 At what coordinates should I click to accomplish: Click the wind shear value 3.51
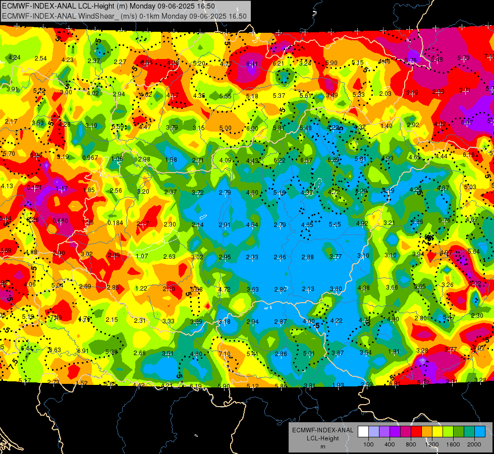tap(168, 354)
